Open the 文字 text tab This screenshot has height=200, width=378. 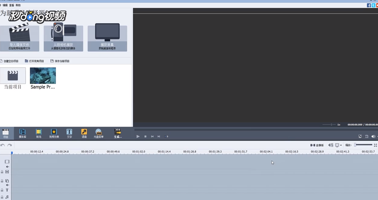click(x=70, y=133)
